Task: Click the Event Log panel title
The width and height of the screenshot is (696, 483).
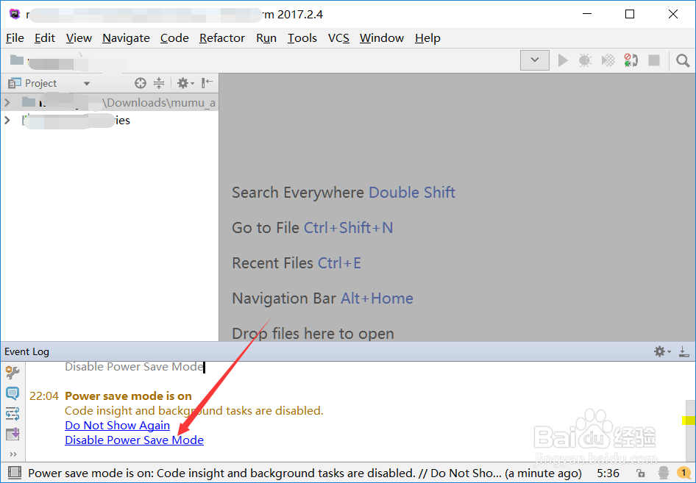Action: 26,351
